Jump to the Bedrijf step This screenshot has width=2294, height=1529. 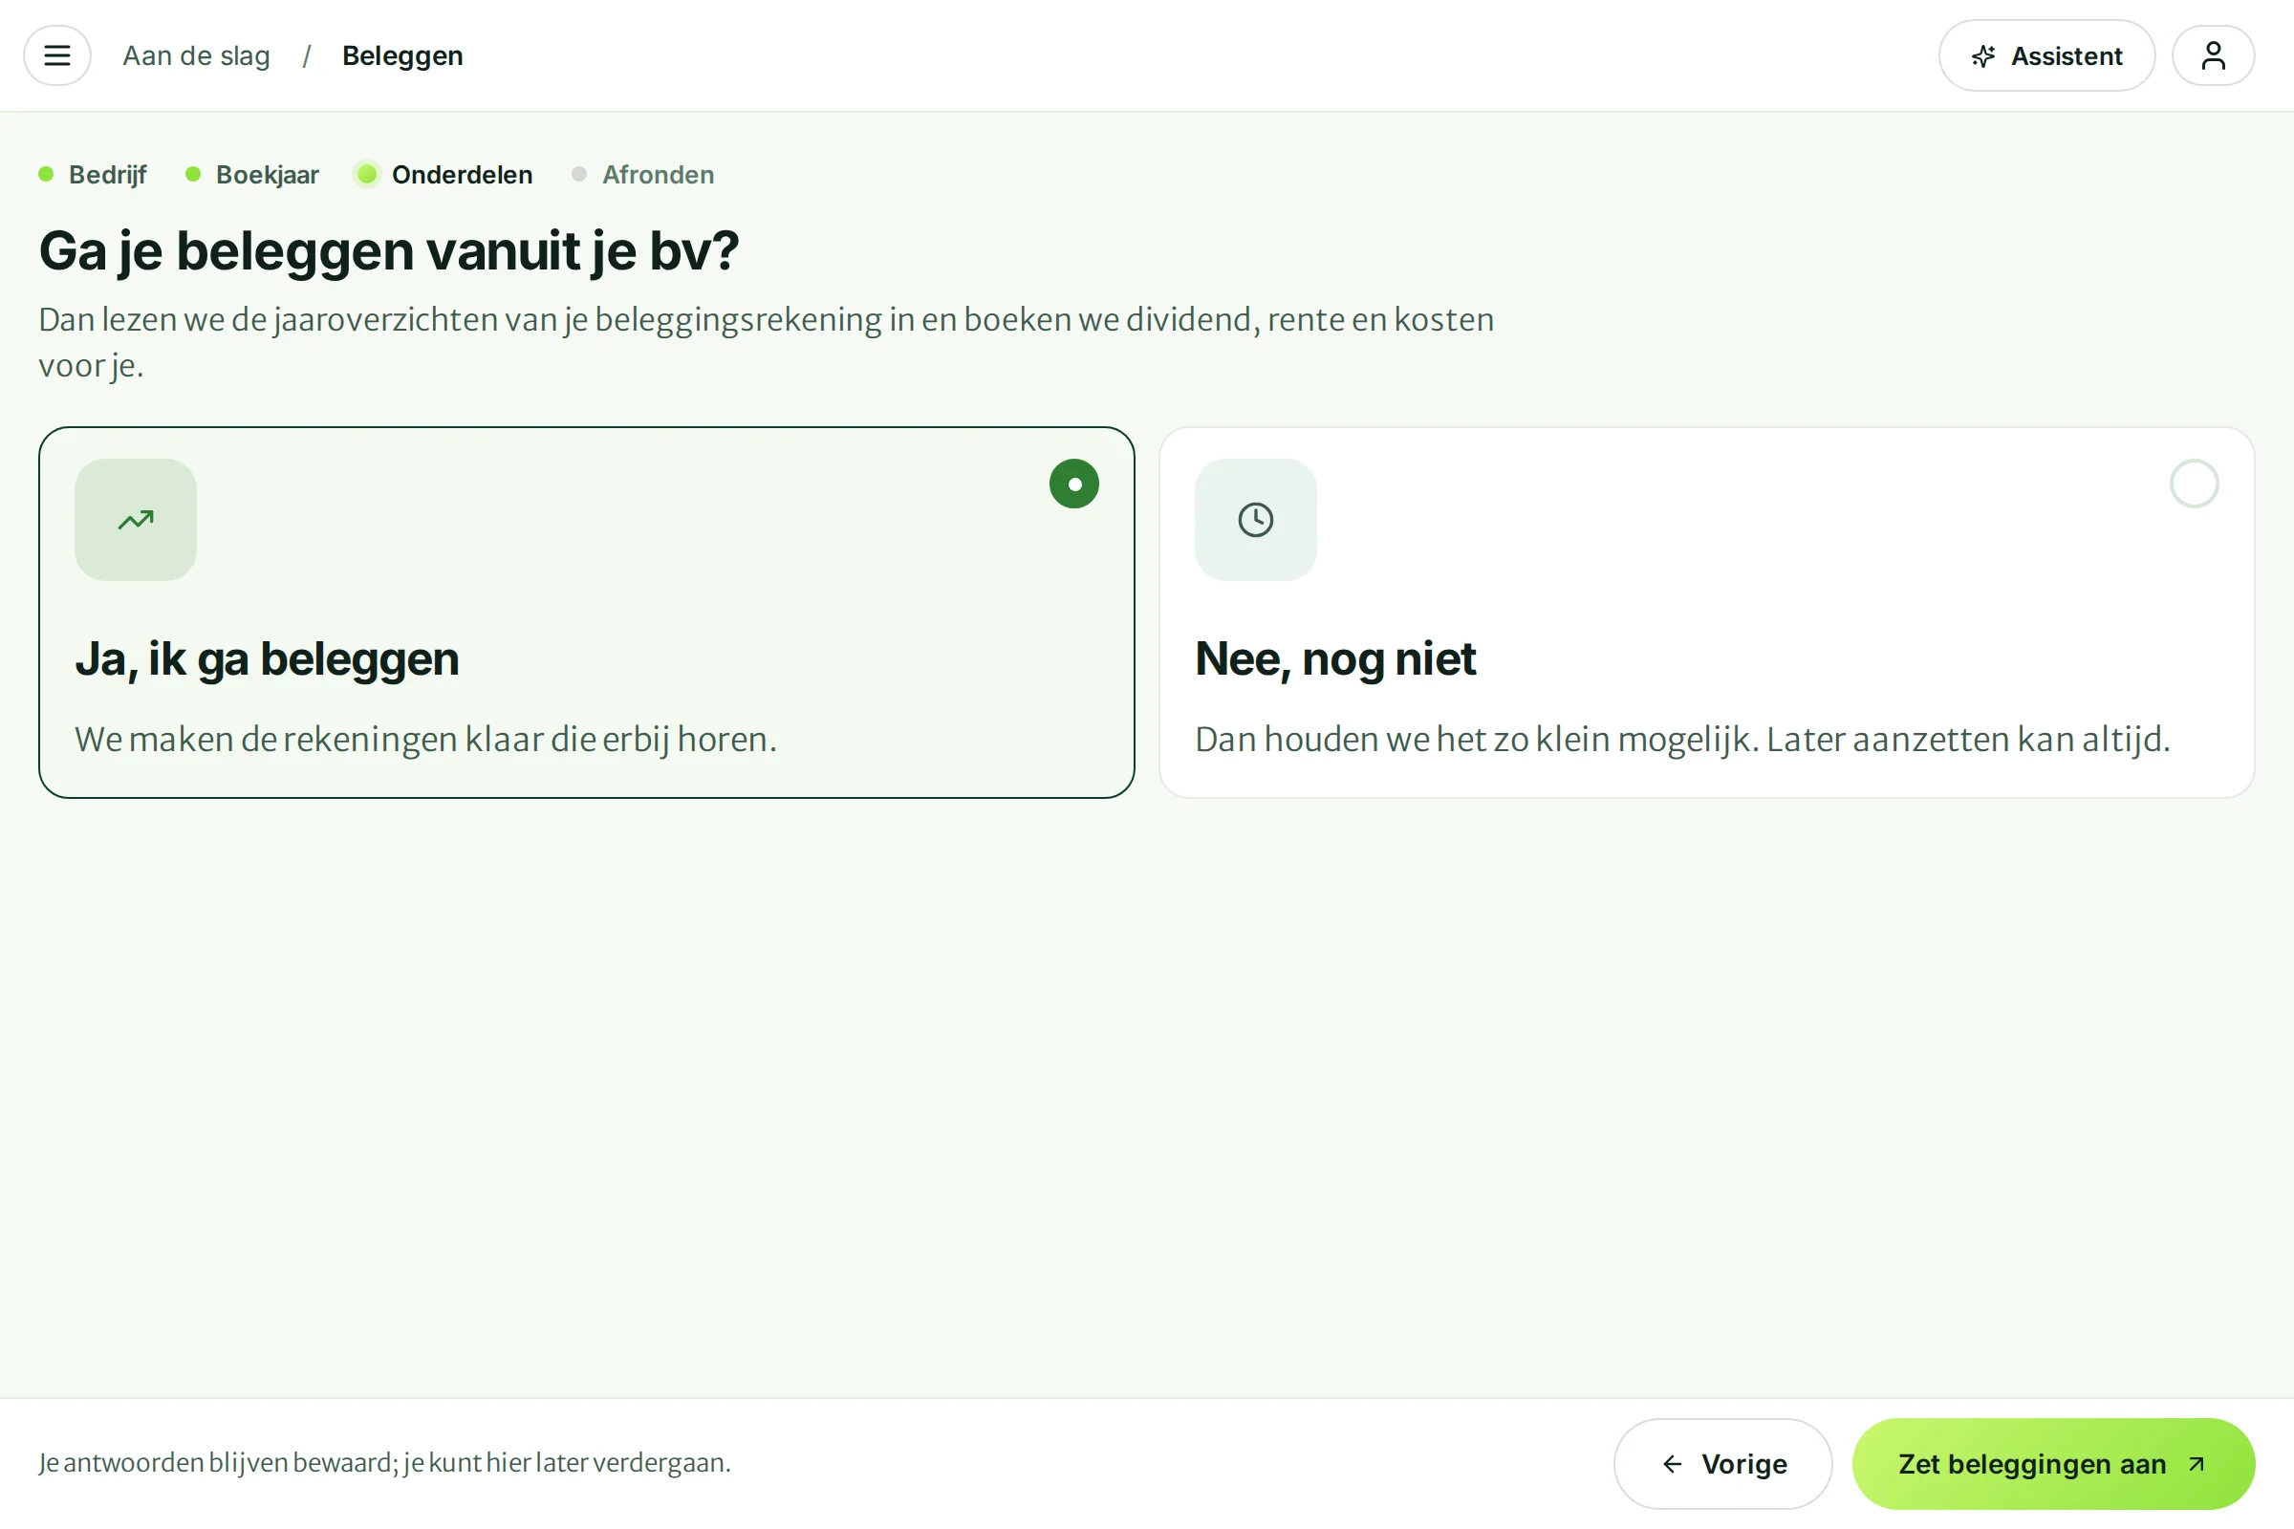click(x=93, y=175)
